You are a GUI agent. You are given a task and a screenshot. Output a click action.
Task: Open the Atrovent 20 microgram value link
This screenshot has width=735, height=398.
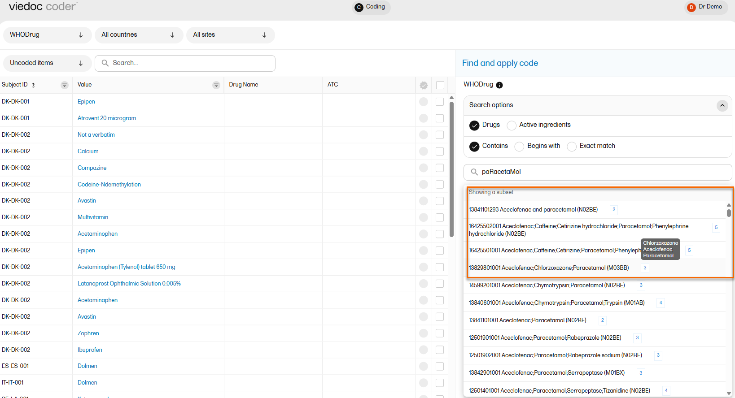pos(107,118)
